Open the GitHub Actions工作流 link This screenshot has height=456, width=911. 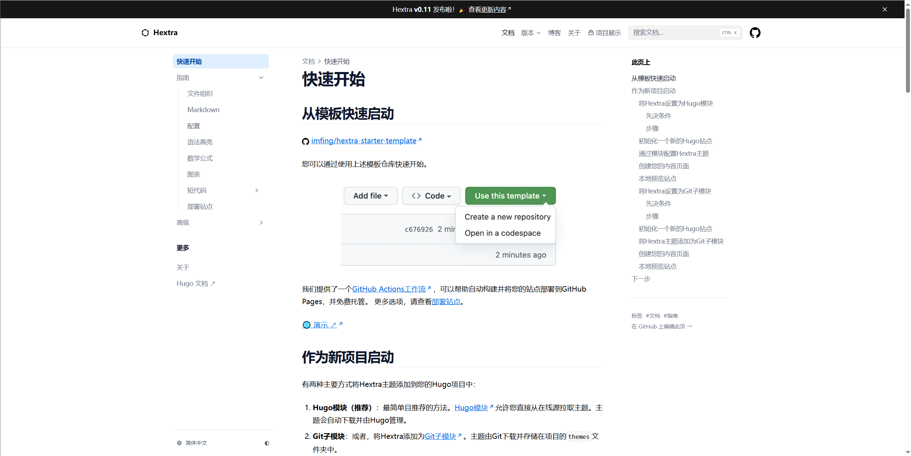389,289
